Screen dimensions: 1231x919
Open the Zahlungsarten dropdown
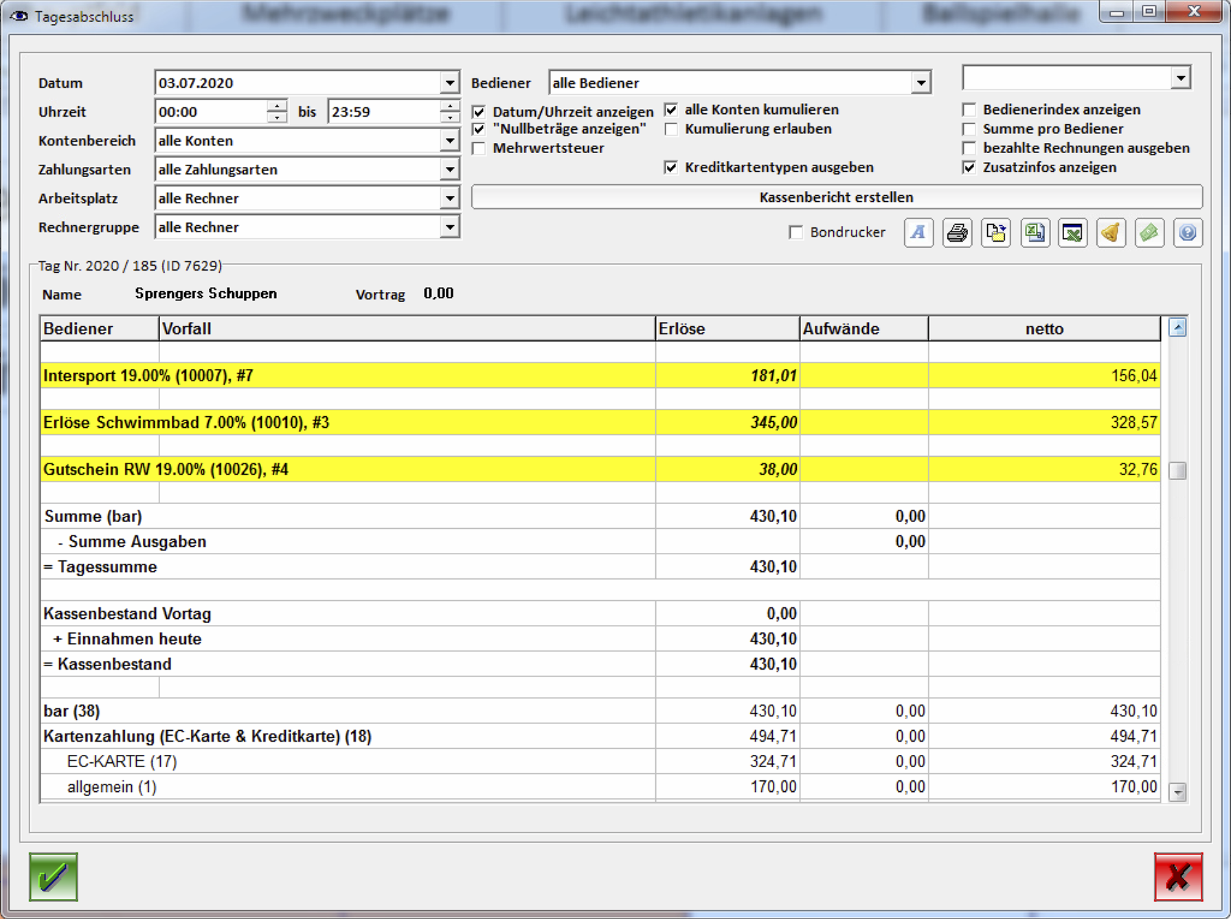click(x=449, y=170)
